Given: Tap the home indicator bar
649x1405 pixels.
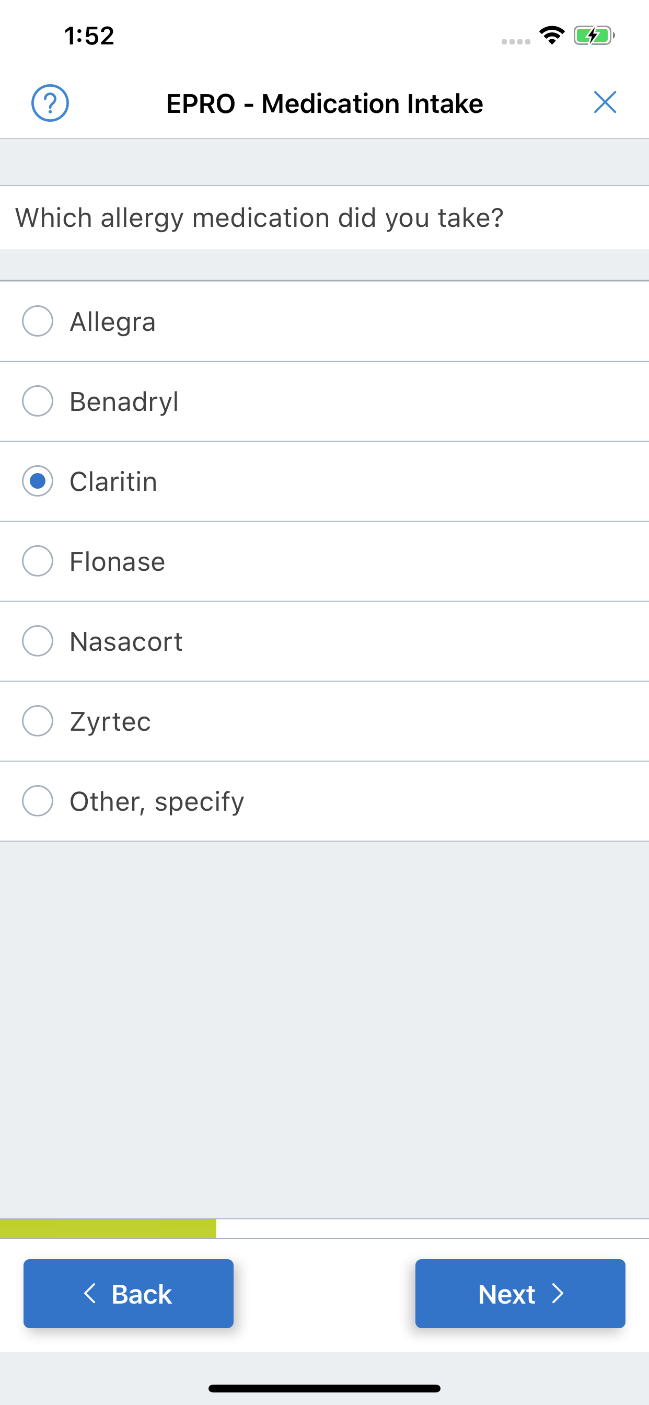Looking at the screenshot, I should 324,1388.
